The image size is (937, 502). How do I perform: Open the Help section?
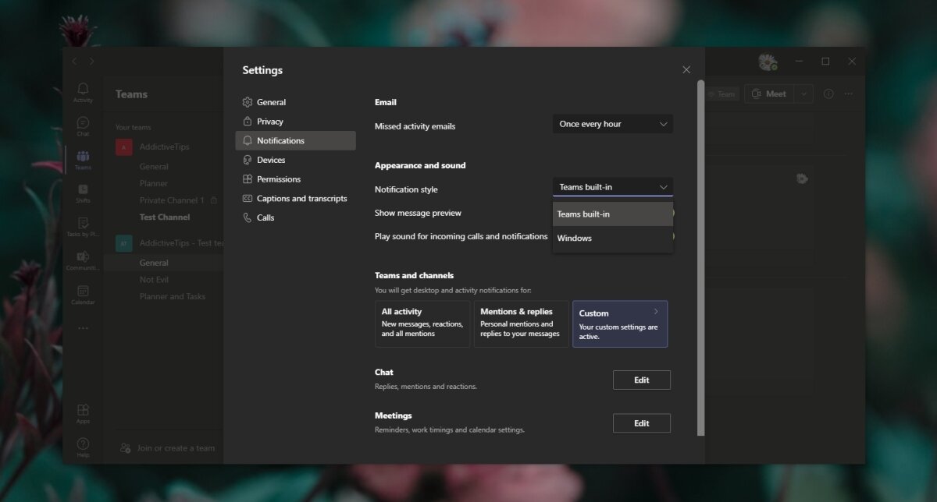82,445
